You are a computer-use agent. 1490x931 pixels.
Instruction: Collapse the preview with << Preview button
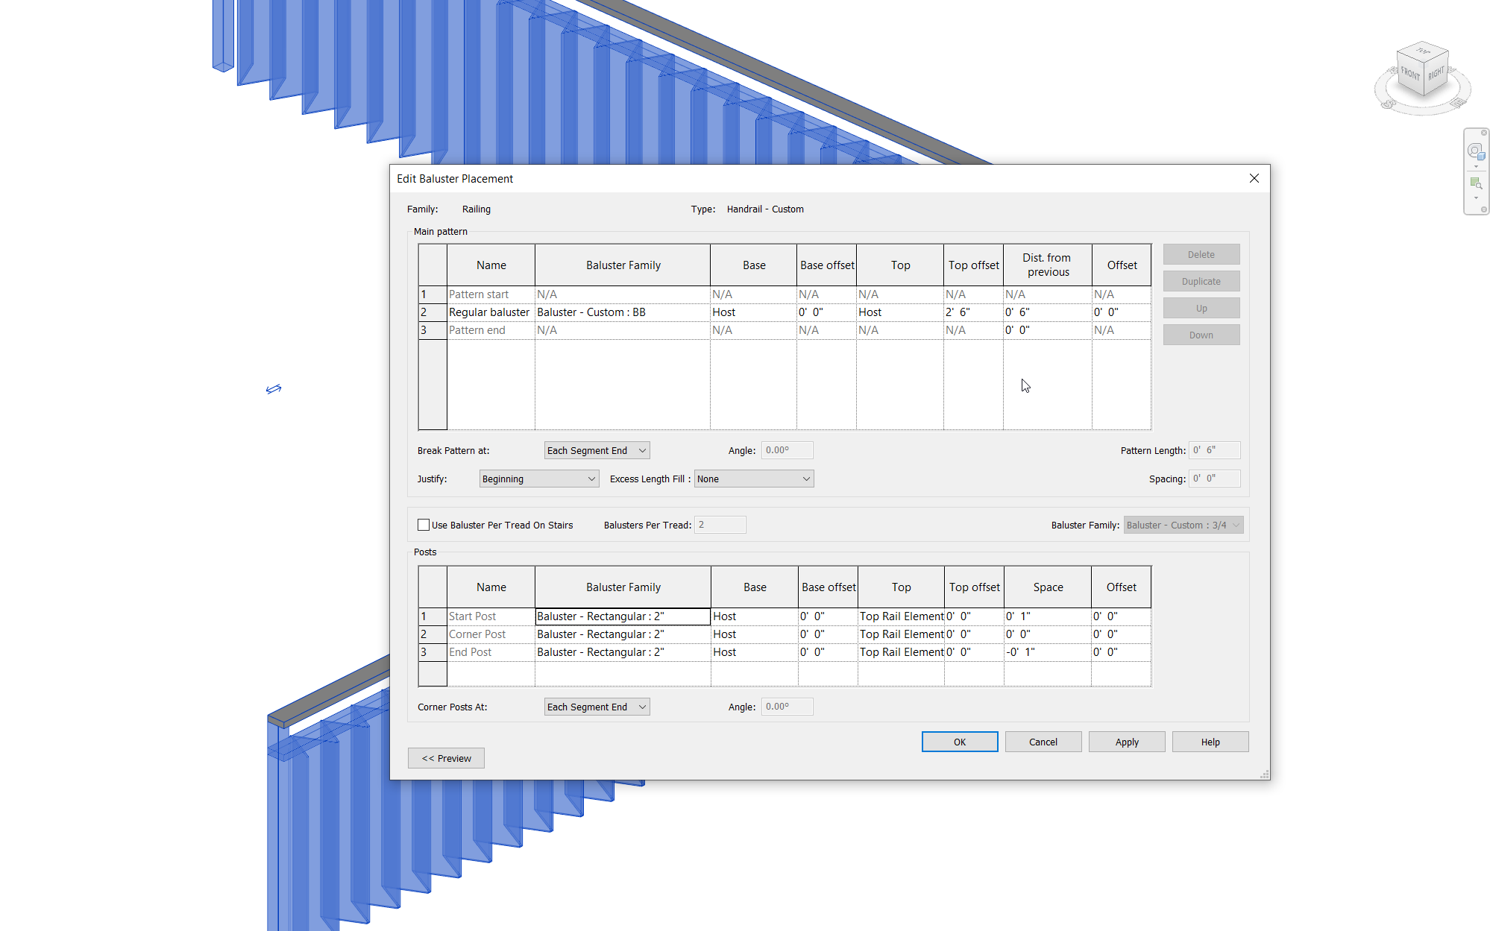coord(445,758)
